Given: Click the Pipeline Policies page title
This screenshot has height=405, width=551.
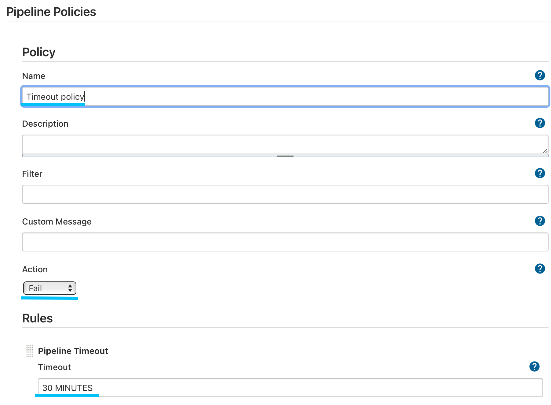Looking at the screenshot, I should [x=51, y=12].
